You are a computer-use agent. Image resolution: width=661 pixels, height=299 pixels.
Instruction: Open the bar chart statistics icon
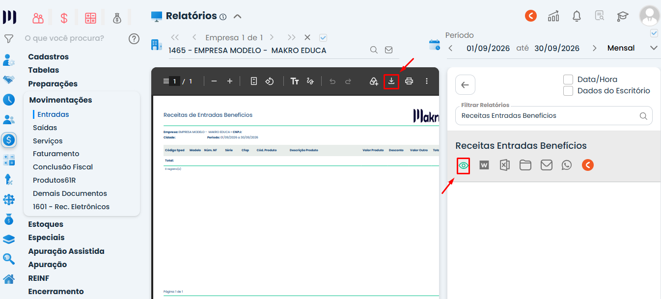click(553, 16)
